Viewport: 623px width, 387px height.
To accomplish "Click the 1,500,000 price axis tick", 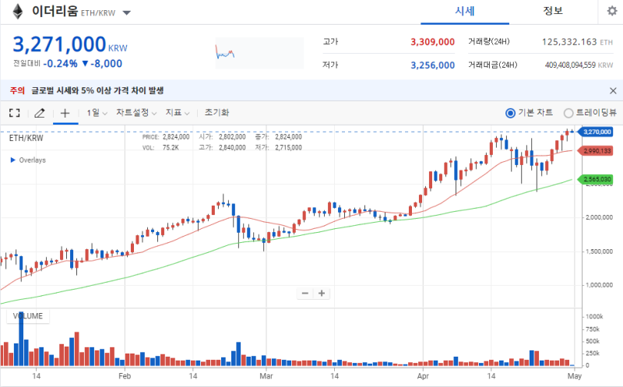I will 599,252.
